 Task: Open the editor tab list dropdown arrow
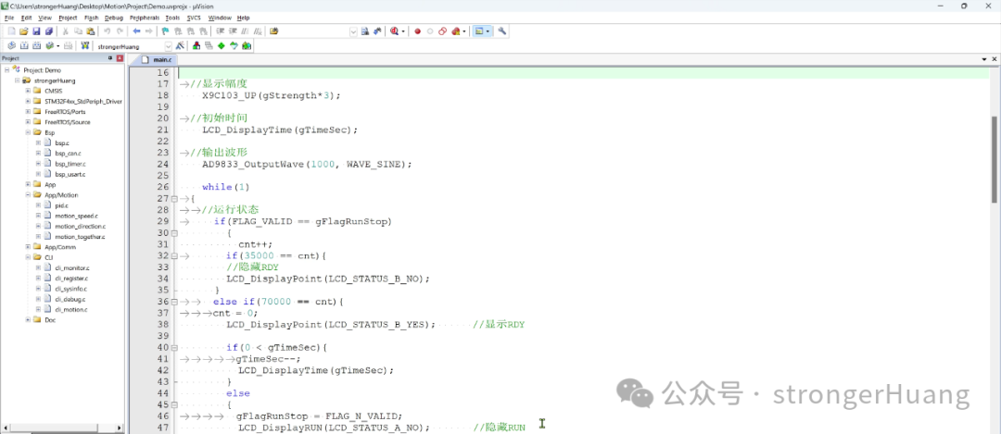(x=984, y=59)
